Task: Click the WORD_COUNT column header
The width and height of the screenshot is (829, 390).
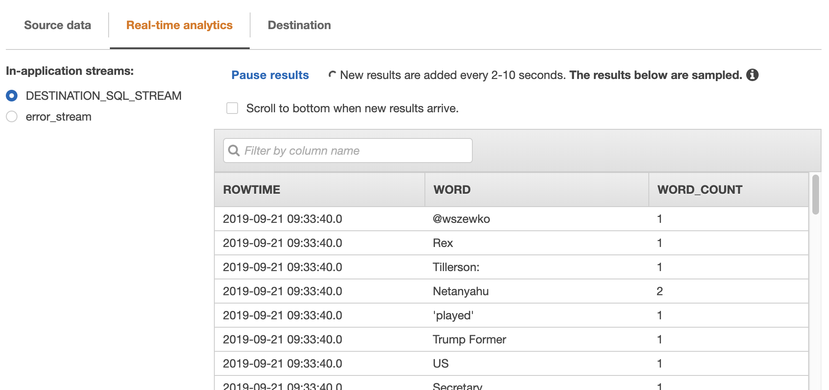Action: tap(699, 189)
